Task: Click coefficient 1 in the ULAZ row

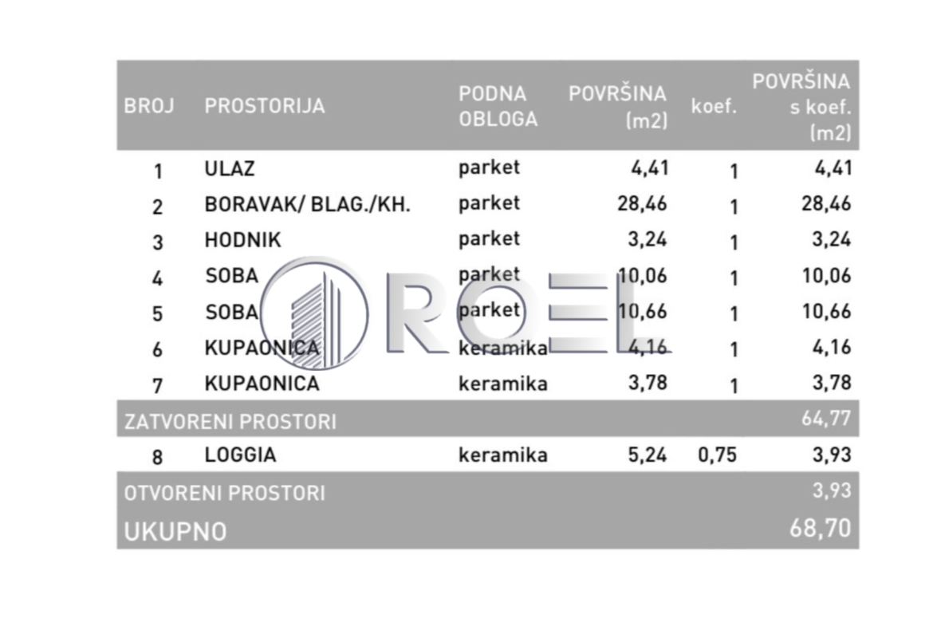Action: [x=734, y=171]
